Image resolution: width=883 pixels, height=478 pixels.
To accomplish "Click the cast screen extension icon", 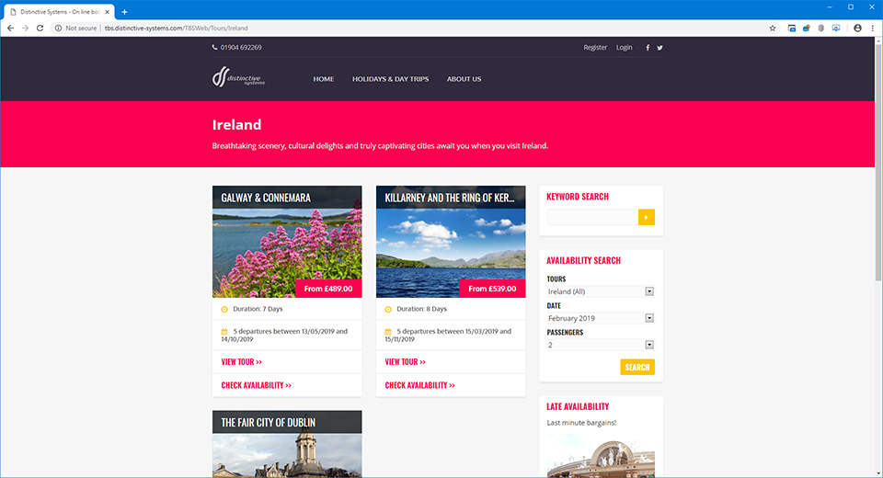I will click(836, 28).
